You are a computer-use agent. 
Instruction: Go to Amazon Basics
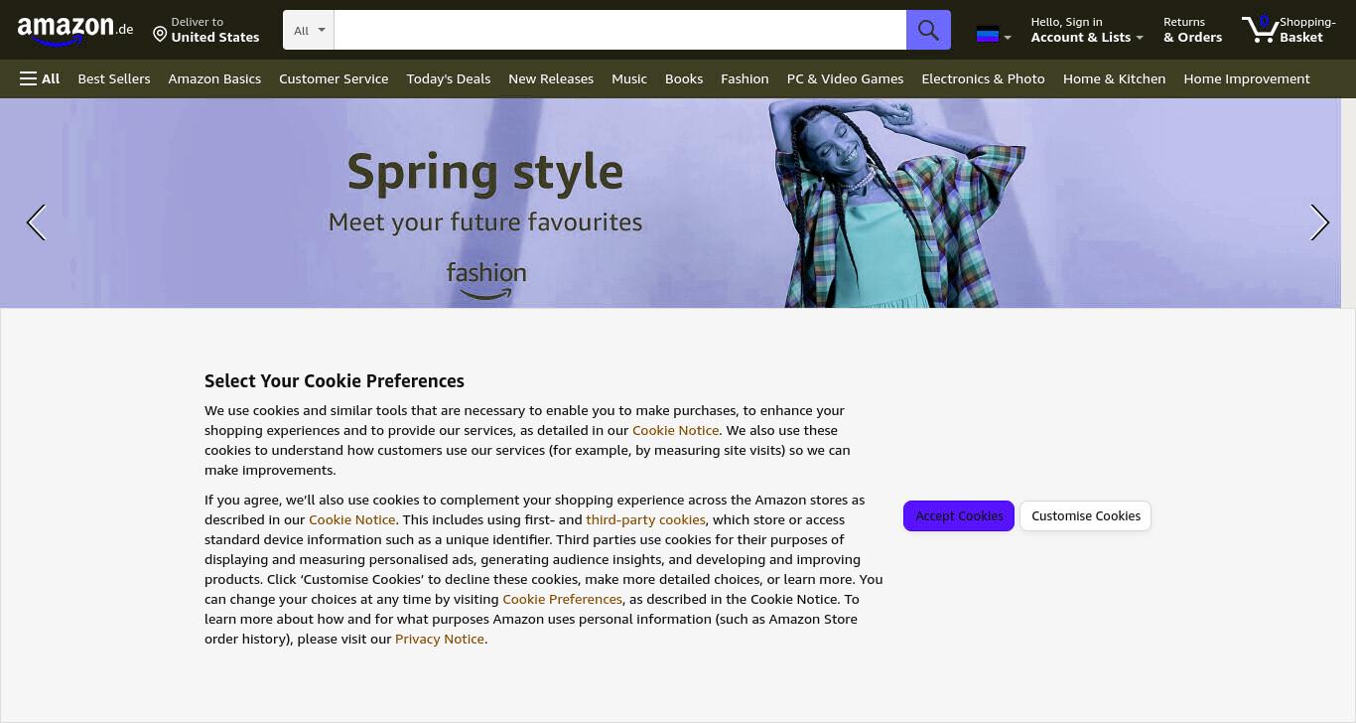tap(214, 78)
